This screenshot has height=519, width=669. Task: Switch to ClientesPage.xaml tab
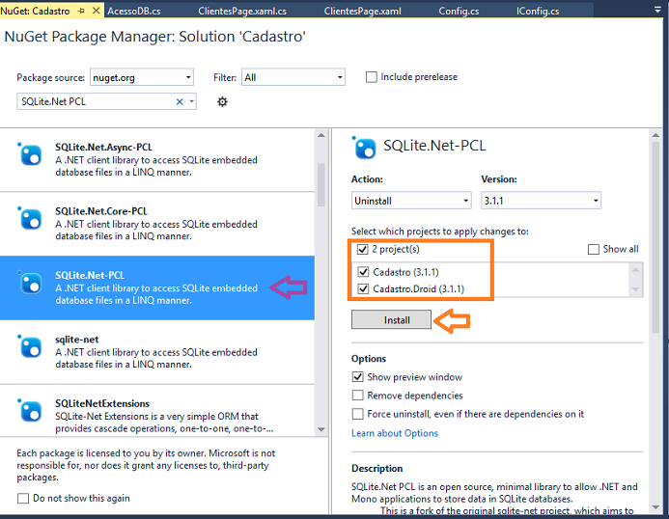362,11
